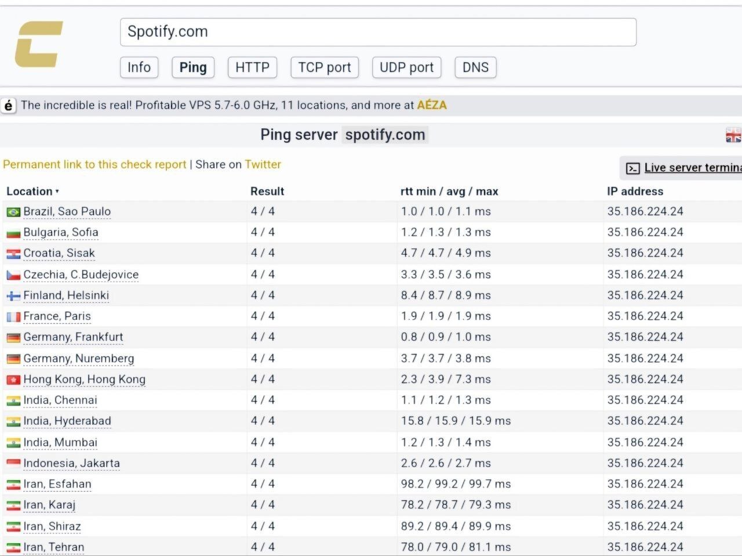
Task: Select the rtt value 0.8 / 0.9 / 1.0 ms
Action: tap(446, 337)
